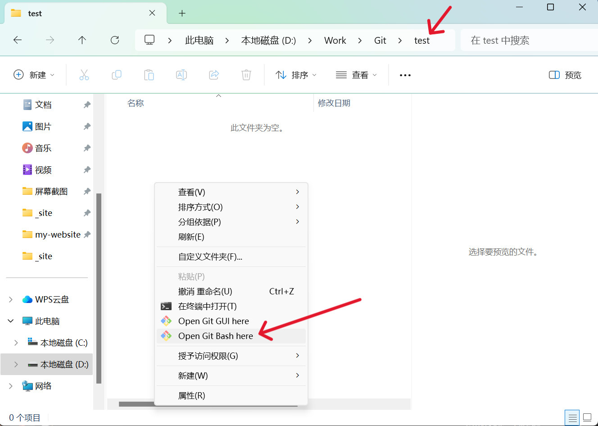Screen dimensions: 598x426
Task: Click chevron after Git in address bar
Action: pyautogui.click(x=400, y=41)
